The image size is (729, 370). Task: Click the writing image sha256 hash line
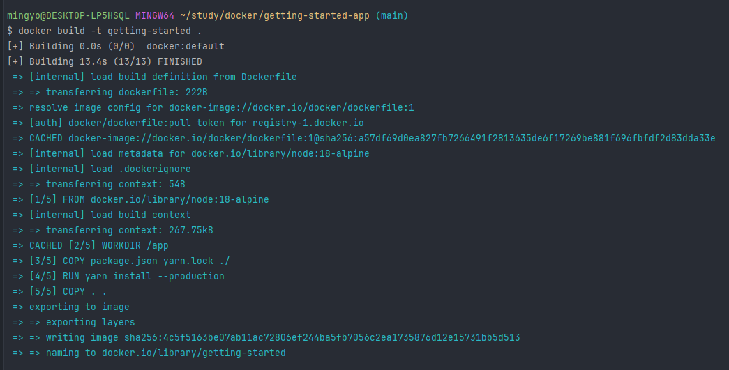266,337
